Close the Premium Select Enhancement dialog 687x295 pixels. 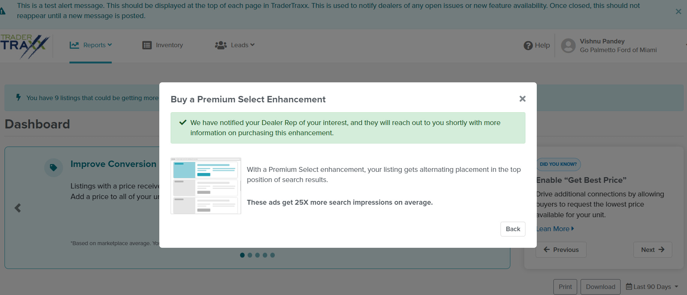tap(522, 99)
